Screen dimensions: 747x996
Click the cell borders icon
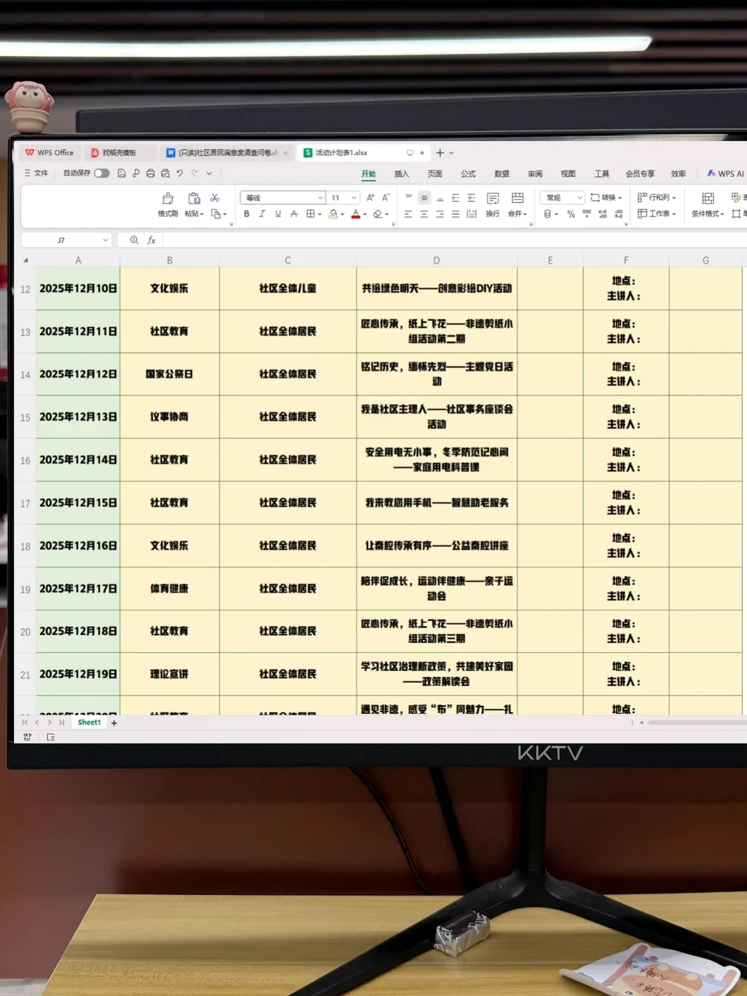pyautogui.click(x=311, y=214)
